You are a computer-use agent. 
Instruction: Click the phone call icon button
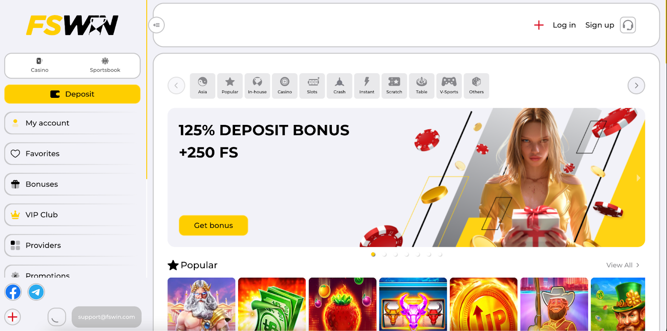57,317
